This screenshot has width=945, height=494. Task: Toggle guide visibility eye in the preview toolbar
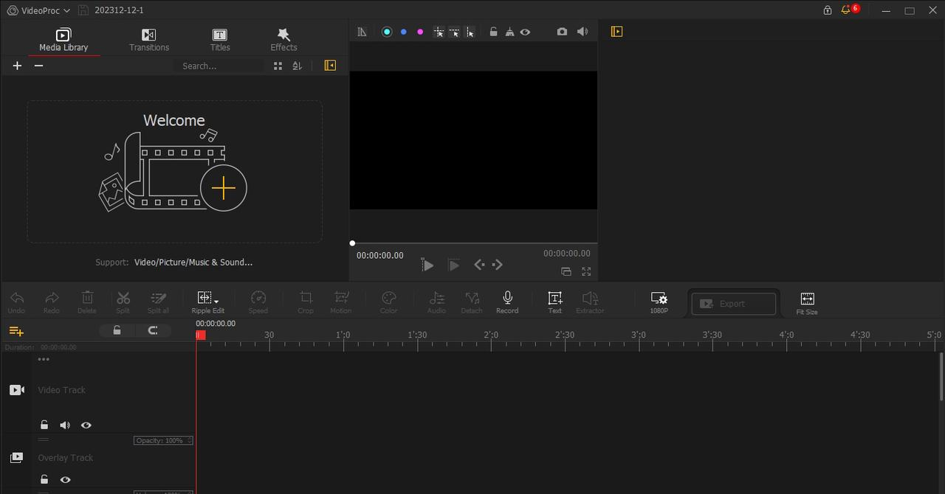525,32
